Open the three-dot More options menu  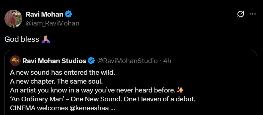(x=252, y=14)
